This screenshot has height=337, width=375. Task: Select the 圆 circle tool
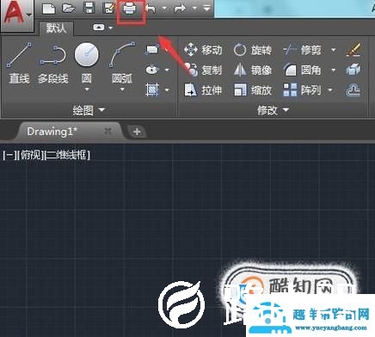coord(87,63)
